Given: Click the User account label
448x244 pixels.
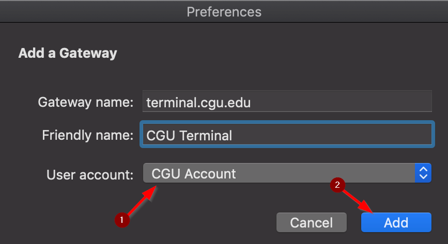Looking at the screenshot, I should point(90,175).
